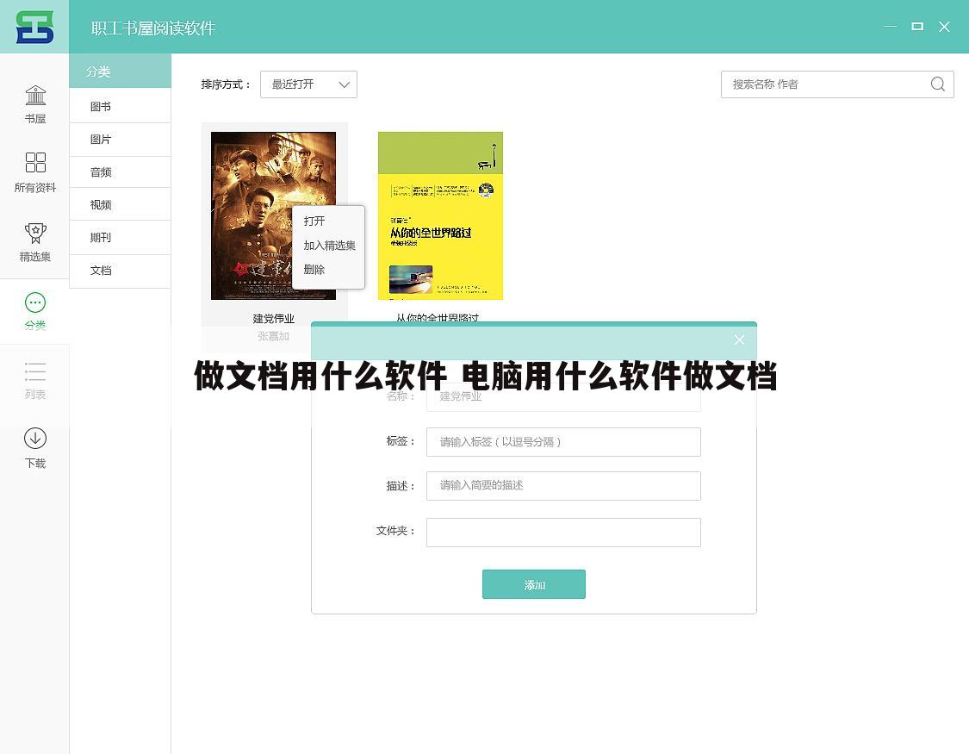Select the 视频 category

coord(120,204)
